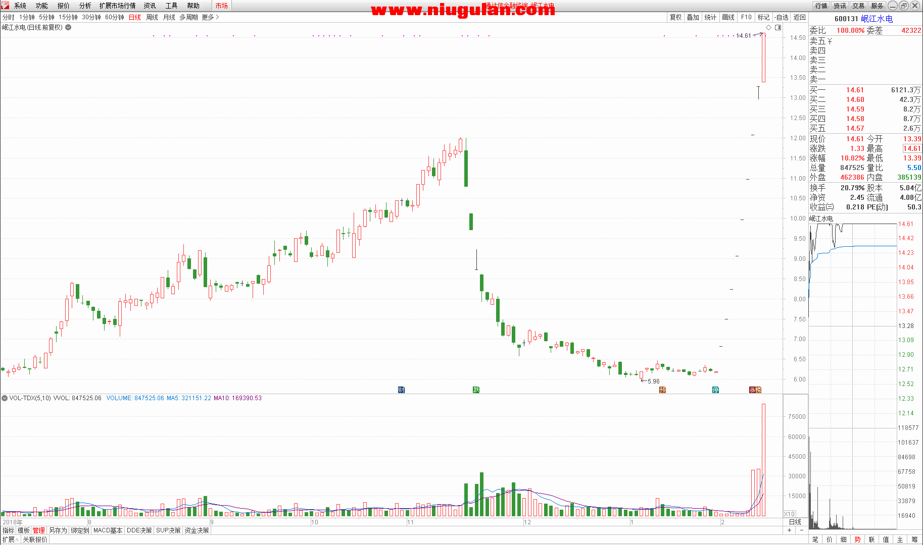
Task: Open the 工具 menu
Action: click(172, 6)
